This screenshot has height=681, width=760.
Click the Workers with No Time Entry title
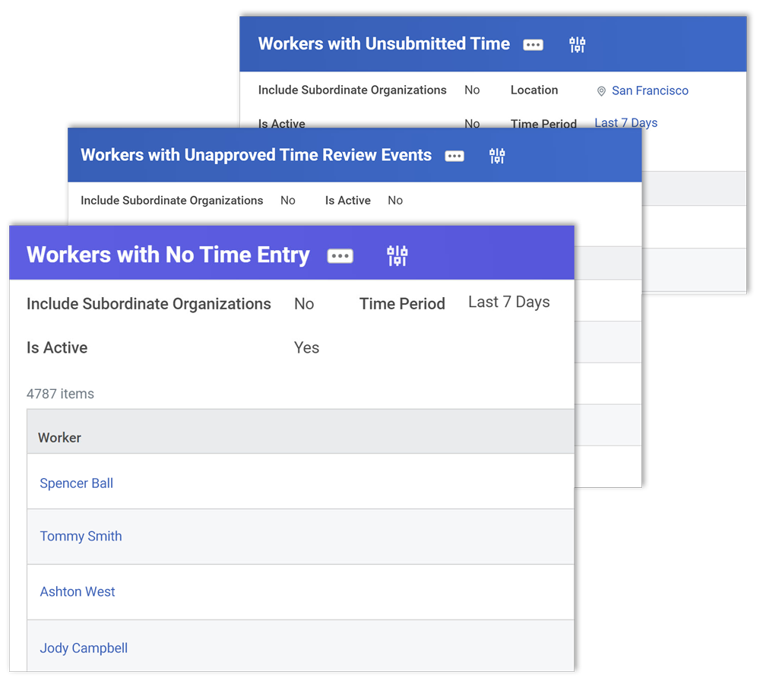(168, 255)
